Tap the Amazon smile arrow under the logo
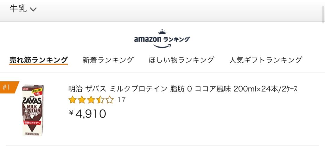 (162, 46)
